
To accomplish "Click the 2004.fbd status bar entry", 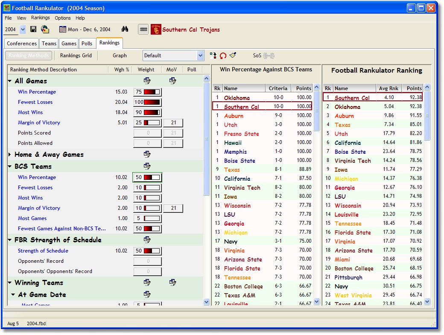I will tap(36, 323).
